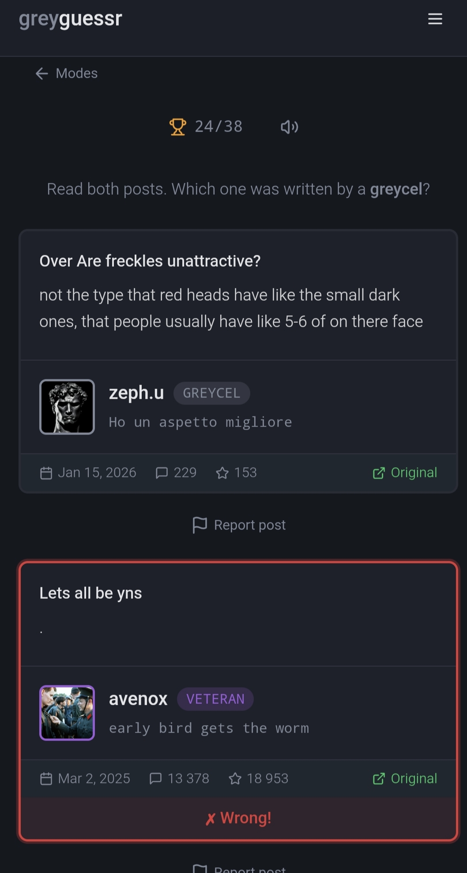
Task: Open the hamburger menu
Action: click(435, 19)
